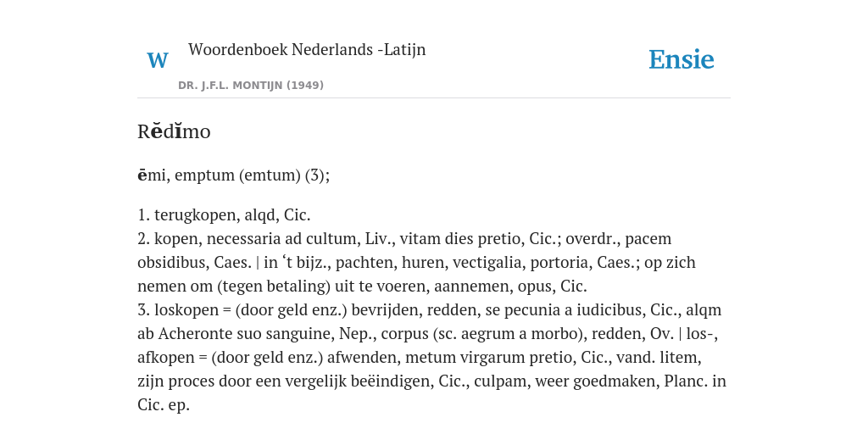Click the blue W dictionary icon
868x434 pixels.
(x=157, y=60)
